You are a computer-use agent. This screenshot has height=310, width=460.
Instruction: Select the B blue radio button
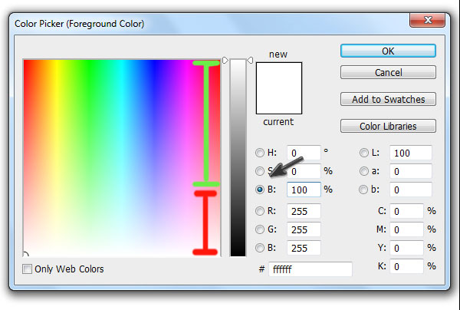click(260, 248)
